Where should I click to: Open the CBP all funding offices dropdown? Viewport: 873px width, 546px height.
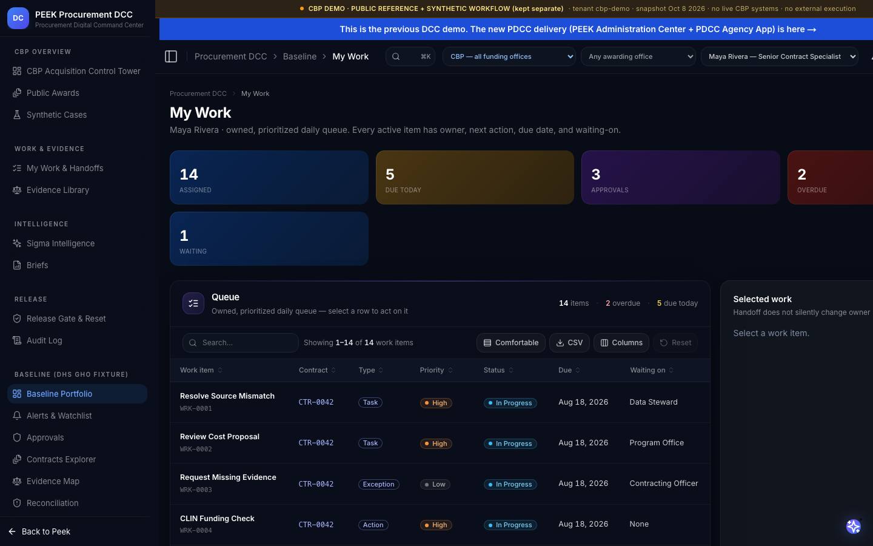509,56
